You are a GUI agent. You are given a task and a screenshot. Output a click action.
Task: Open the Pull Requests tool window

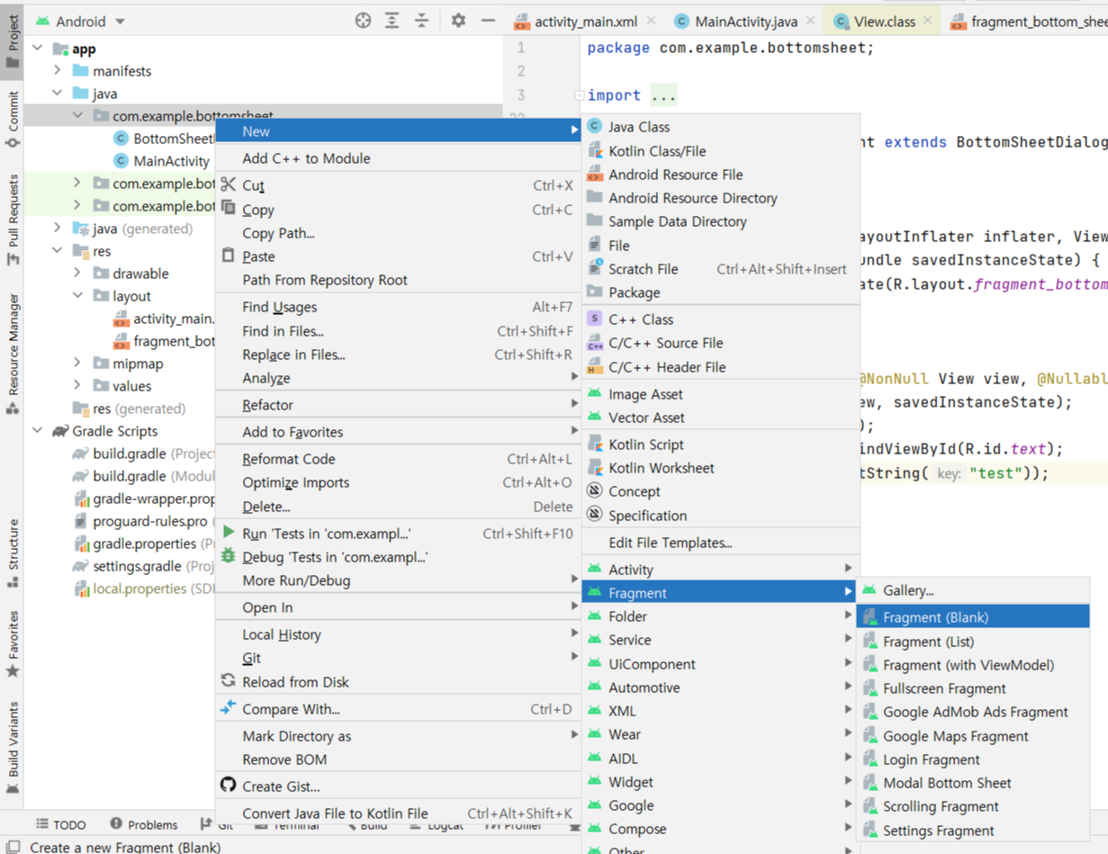coord(13,219)
